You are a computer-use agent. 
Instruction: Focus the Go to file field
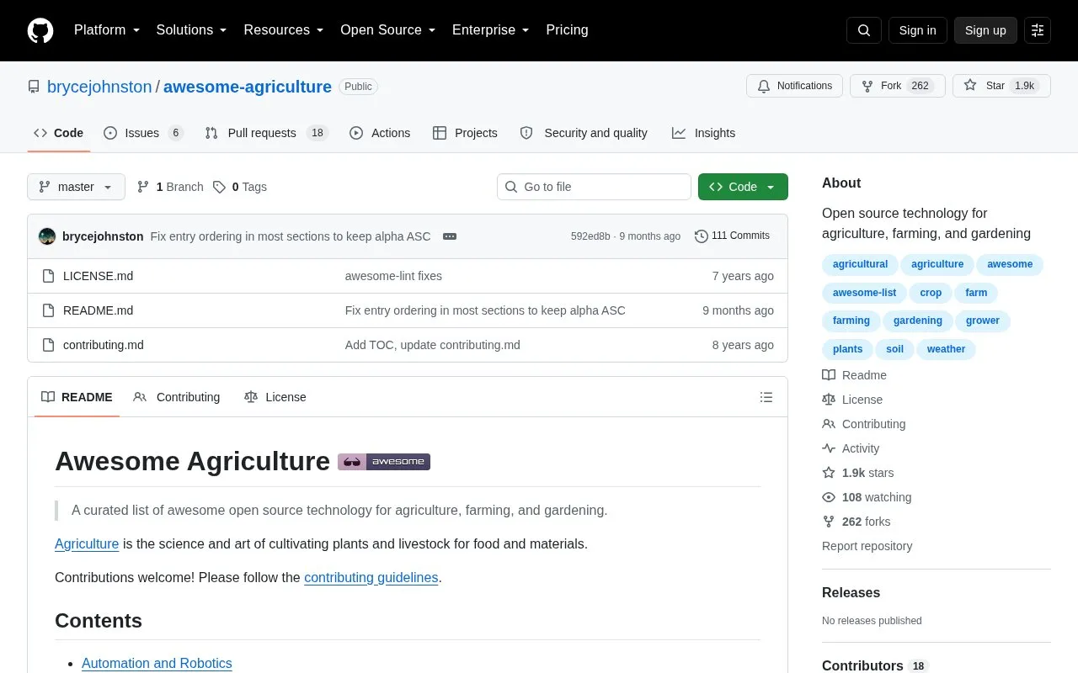click(594, 187)
